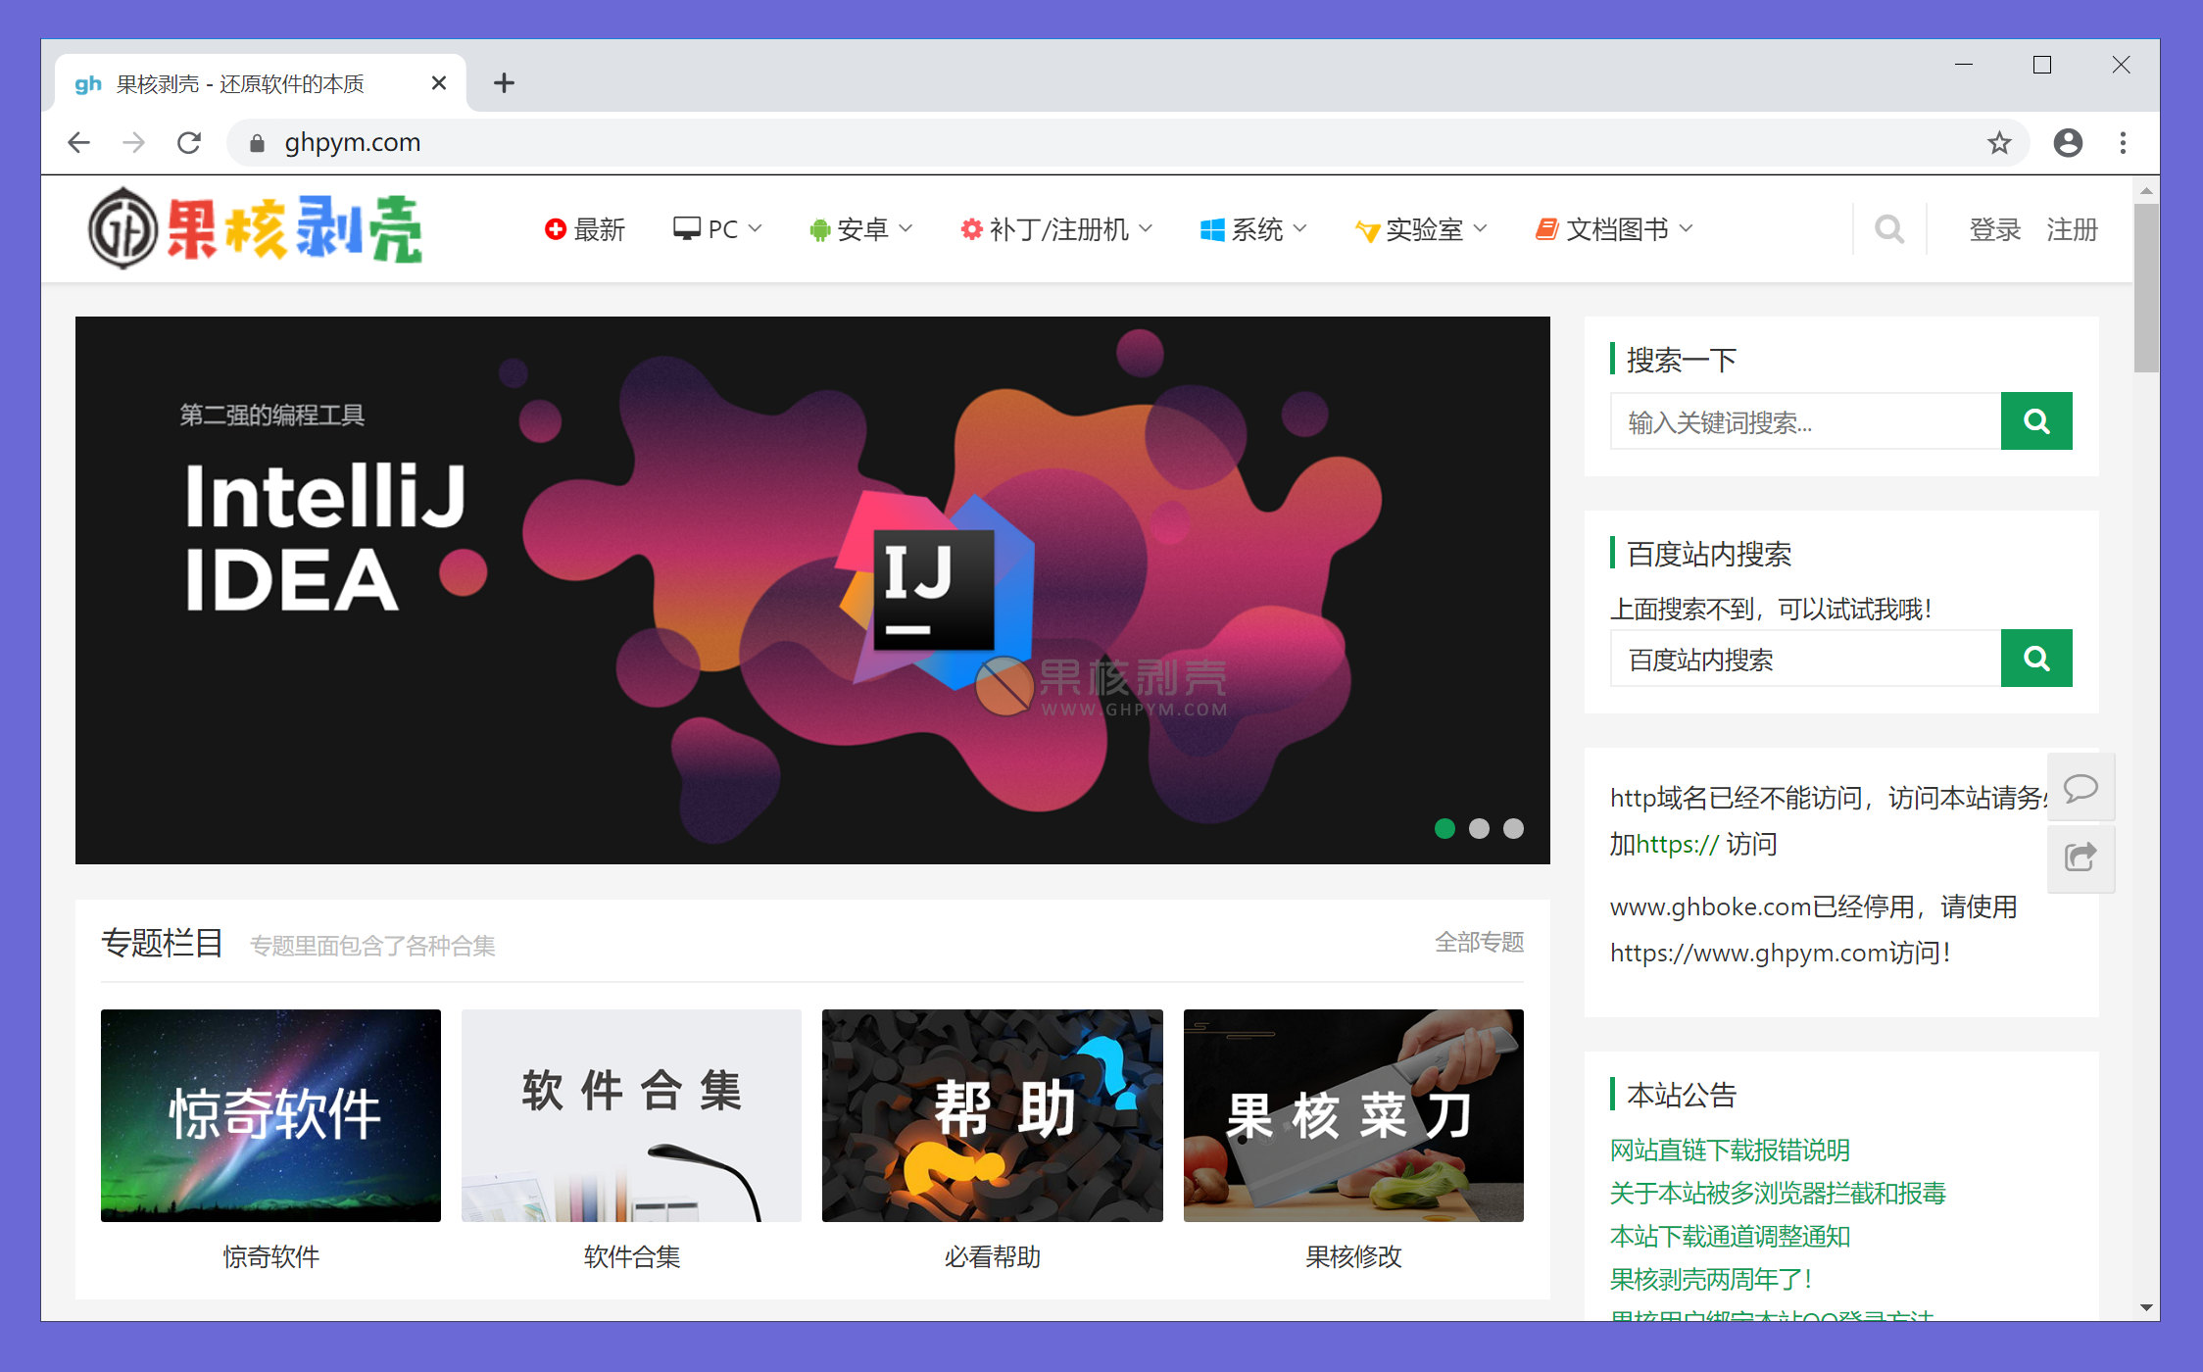This screenshot has width=2203, height=1372.
Task: Open the 最新 menu item
Action: 585,229
